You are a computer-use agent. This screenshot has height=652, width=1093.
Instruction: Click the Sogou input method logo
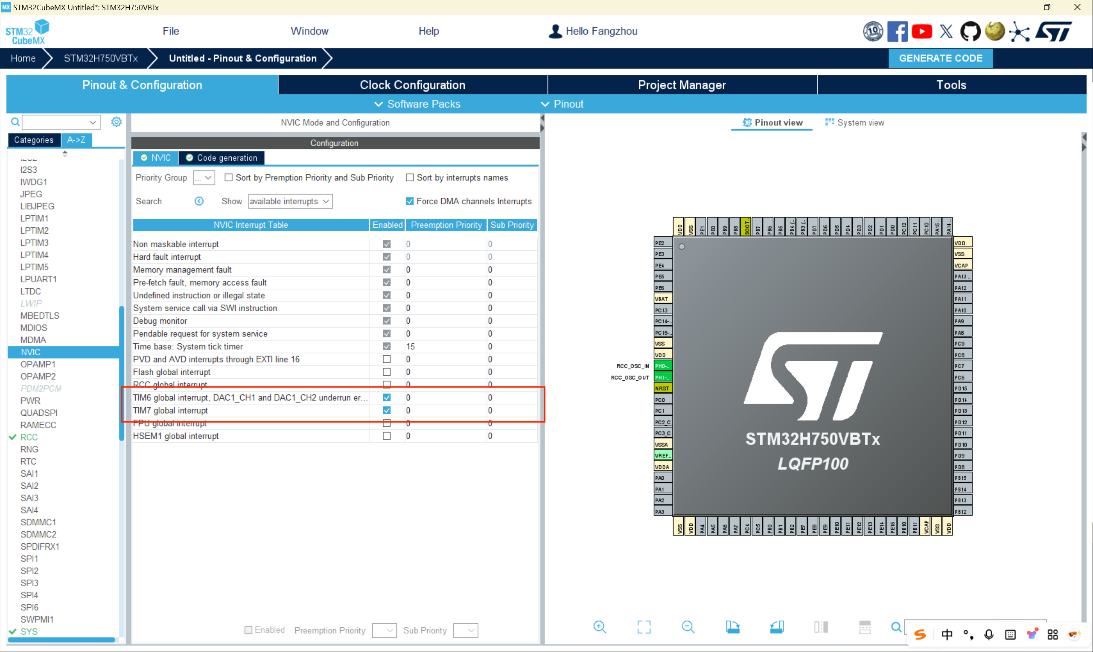pos(920,635)
